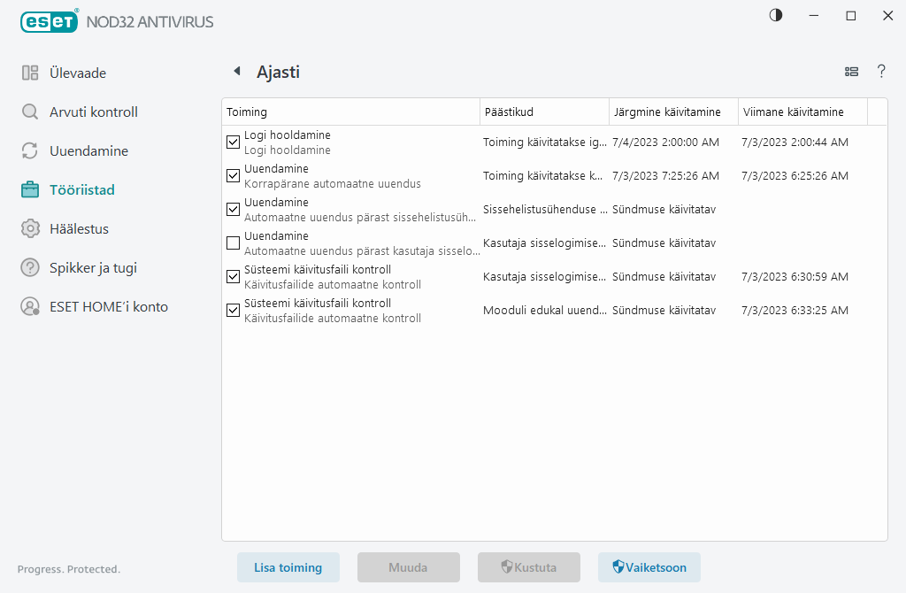Enable the unchecked Uuendamine task checkbox

click(x=234, y=243)
